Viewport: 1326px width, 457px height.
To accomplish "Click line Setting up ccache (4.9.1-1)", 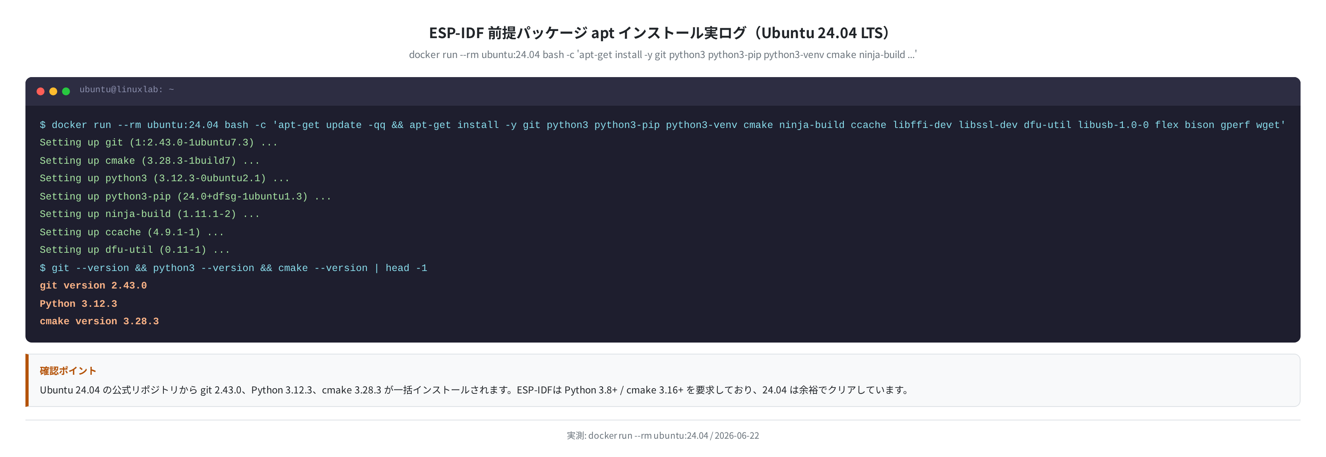I will click(132, 232).
